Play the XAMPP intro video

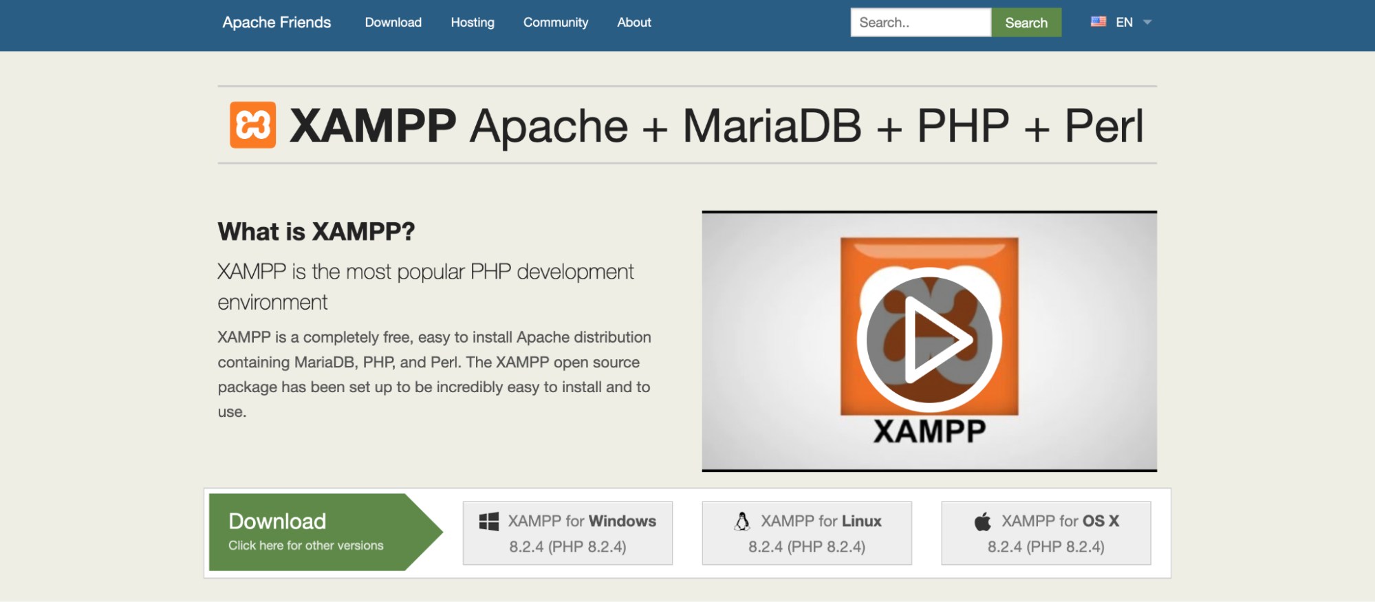[x=929, y=340]
